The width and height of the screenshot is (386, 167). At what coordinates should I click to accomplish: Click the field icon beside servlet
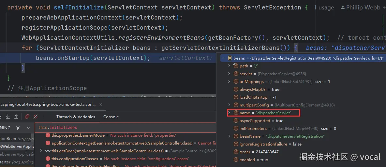pos(236,74)
